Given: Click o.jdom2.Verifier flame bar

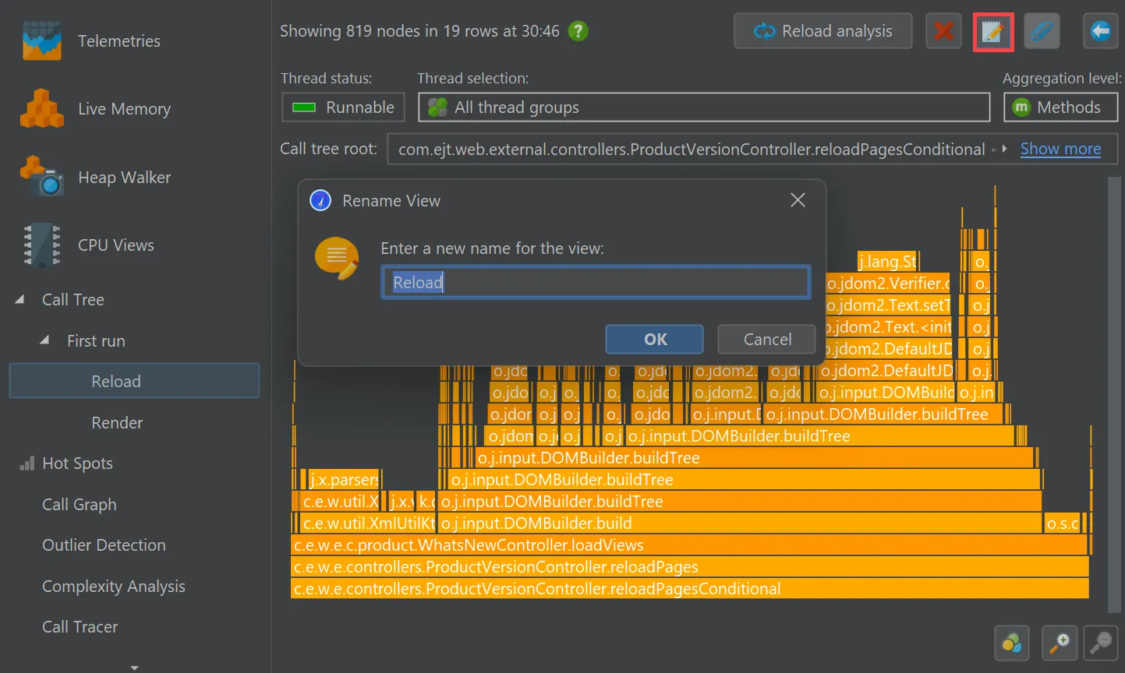Looking at the screenshot, I should click(888, 284).
